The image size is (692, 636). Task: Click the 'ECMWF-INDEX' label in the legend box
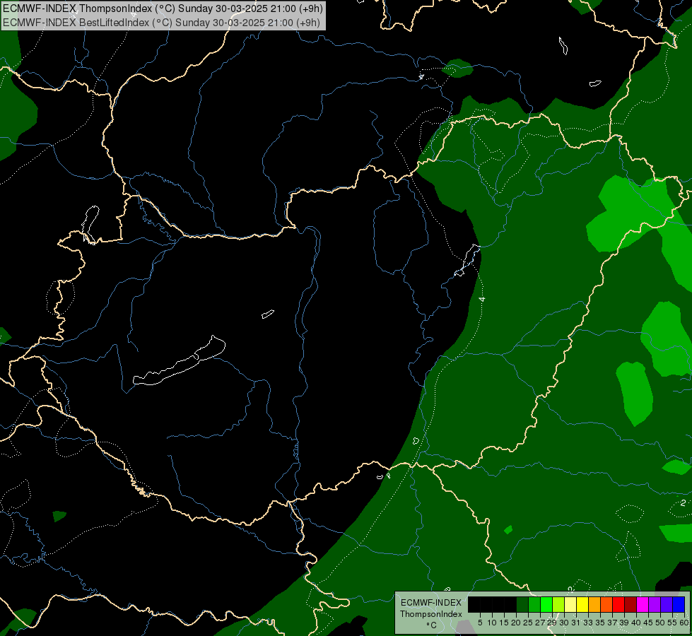[x=431, y=603]
